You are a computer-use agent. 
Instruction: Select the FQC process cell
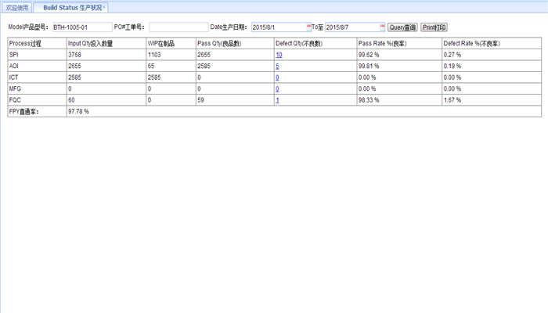pos(37,100)
